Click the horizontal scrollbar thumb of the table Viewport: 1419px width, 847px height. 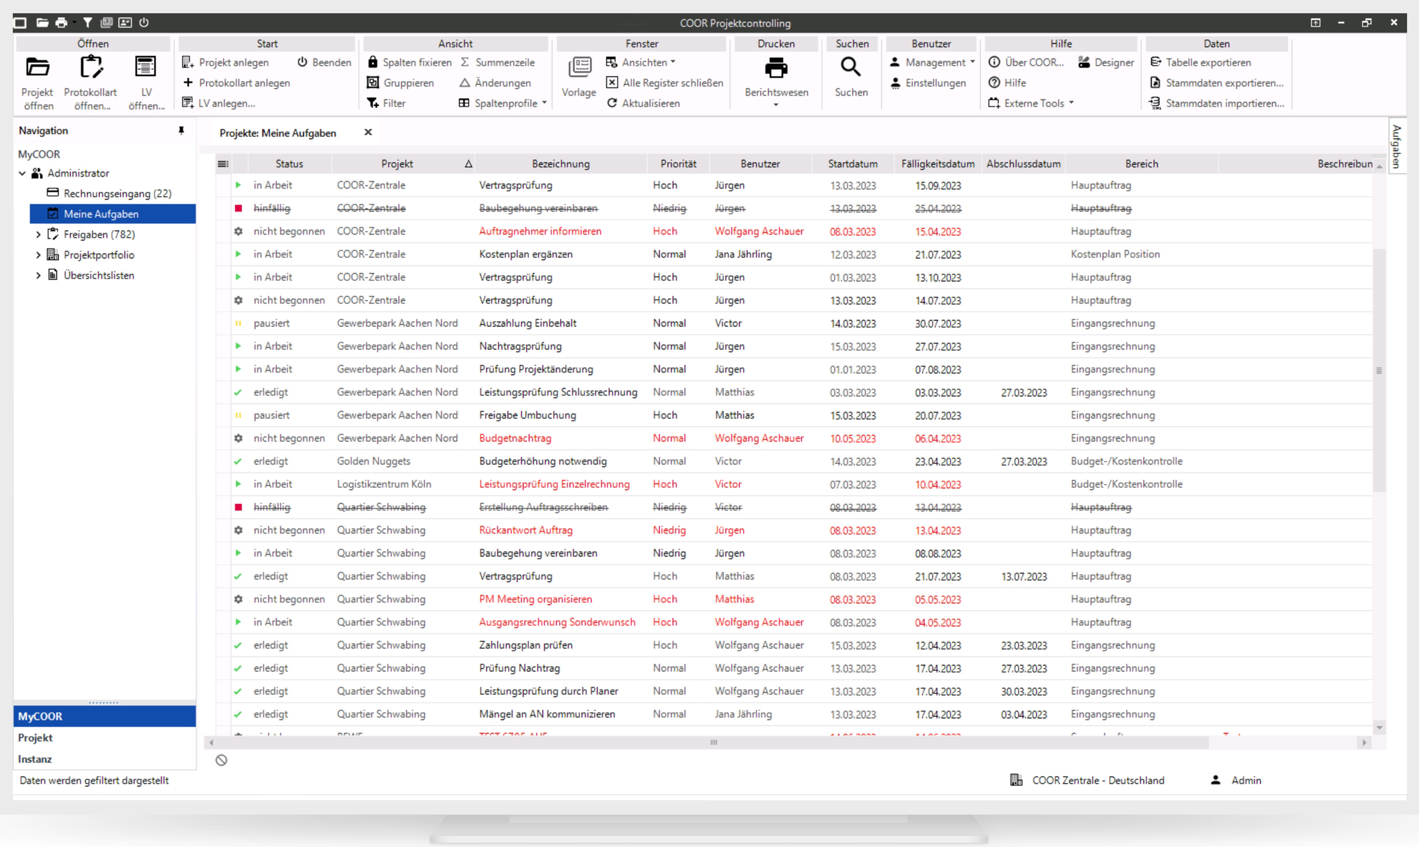click(713, 743)
